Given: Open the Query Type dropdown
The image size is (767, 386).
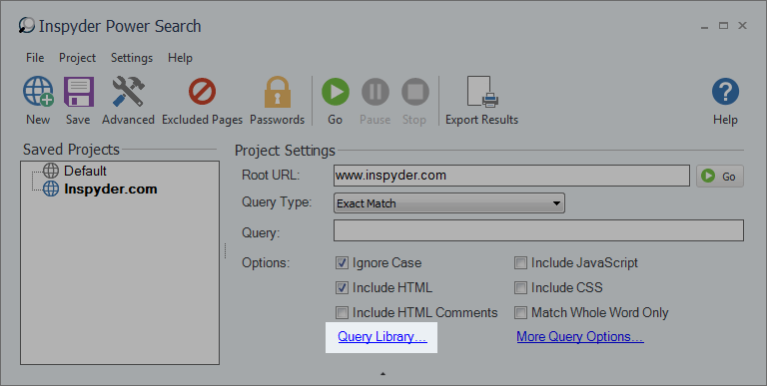Looking at the screenshot, I should click(449, 203).
